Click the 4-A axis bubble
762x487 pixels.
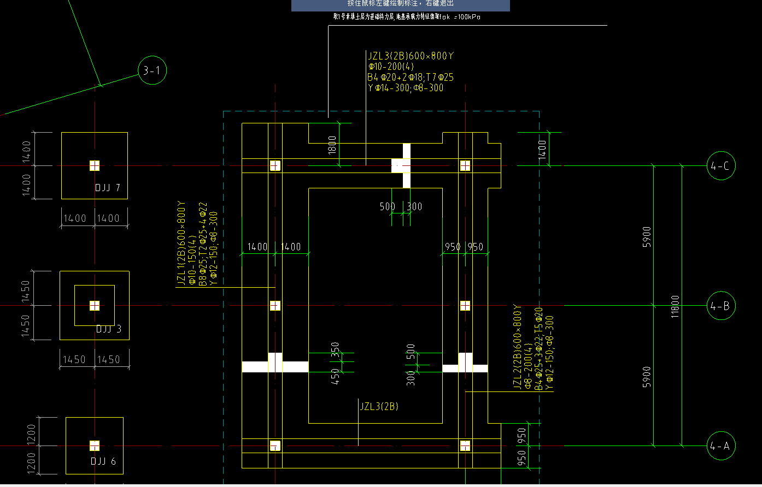click(721, 446)
